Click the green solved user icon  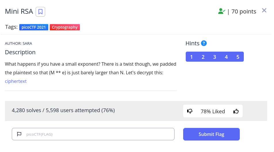pos(221,11)
